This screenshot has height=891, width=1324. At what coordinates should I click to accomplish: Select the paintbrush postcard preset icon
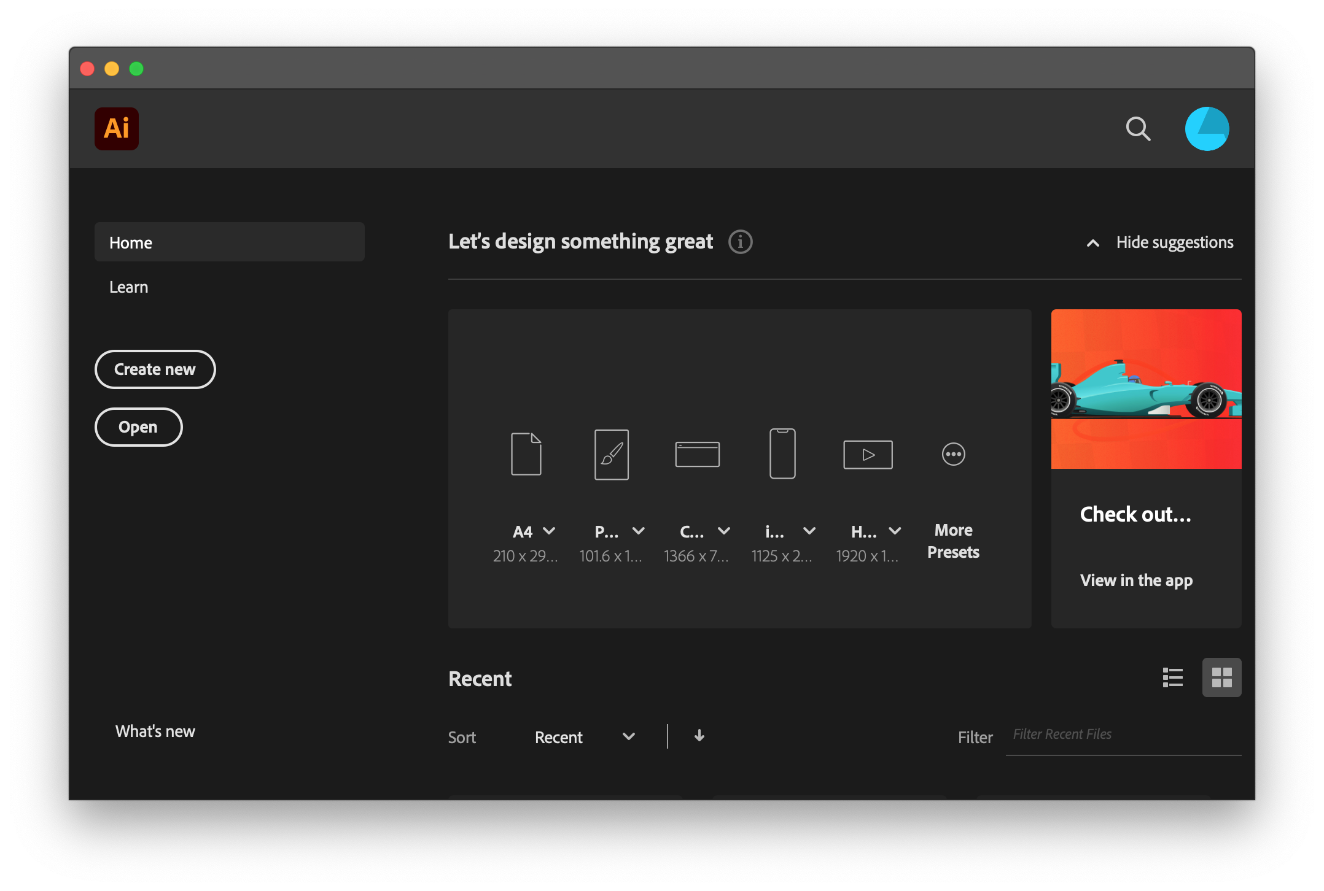point(611,454)
